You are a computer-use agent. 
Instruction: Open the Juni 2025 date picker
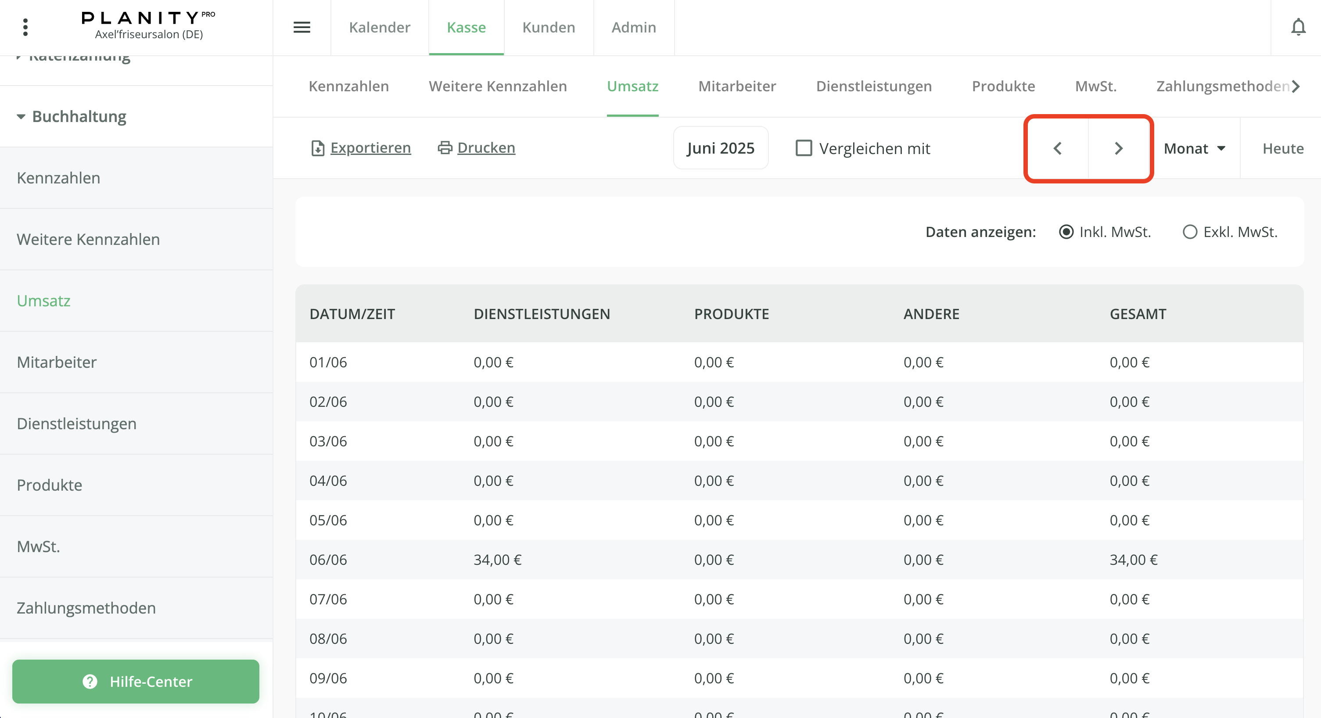(x=720, y=148)
